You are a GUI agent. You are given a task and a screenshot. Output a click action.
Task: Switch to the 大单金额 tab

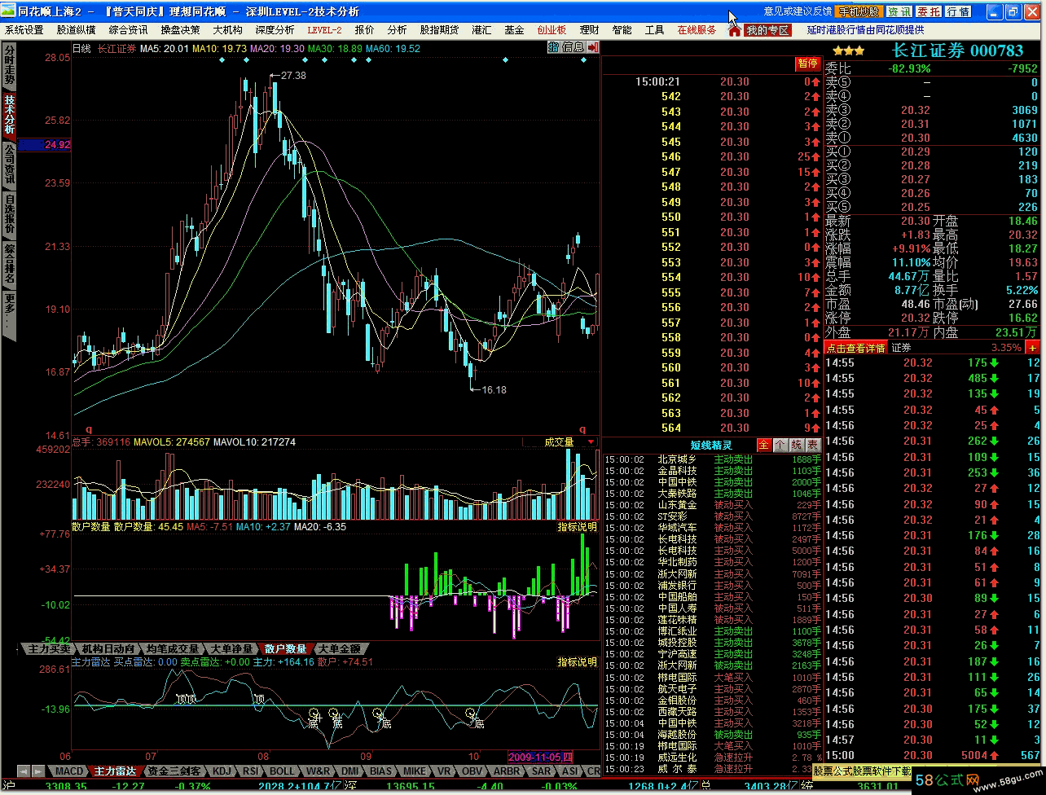pos(338,648)
